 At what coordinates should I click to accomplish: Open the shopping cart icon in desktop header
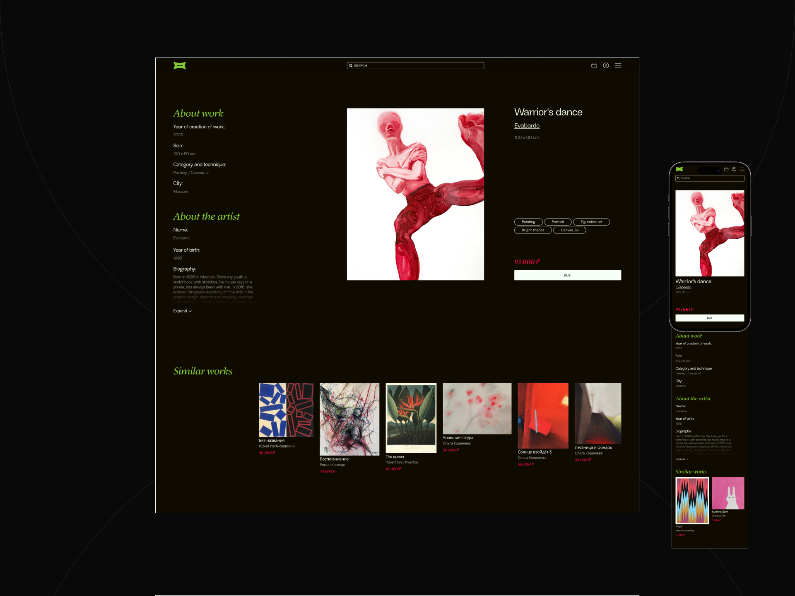(x=594, y=65)
